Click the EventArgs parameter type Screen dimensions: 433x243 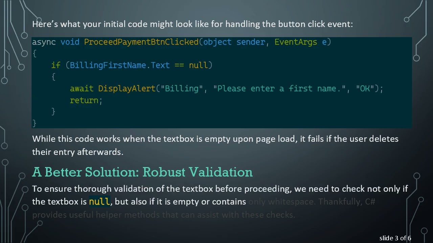[296, 42]
